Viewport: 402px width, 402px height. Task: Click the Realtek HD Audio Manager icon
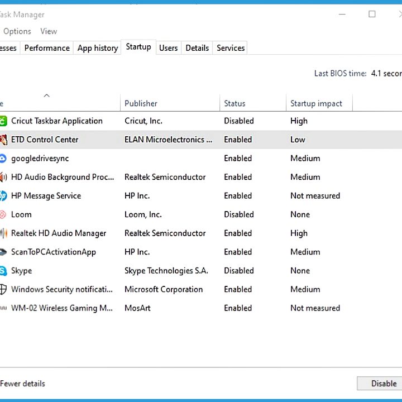pyautogui.click(x=3, y=233)
